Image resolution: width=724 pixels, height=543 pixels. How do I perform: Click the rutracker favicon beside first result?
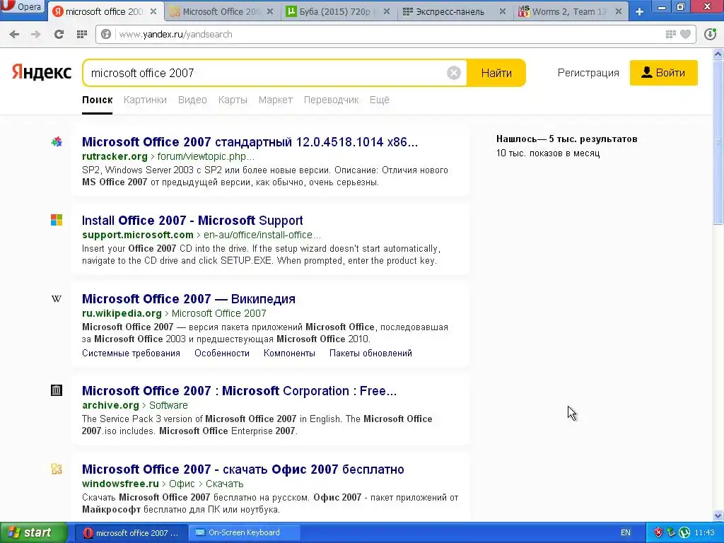(57, 141)
